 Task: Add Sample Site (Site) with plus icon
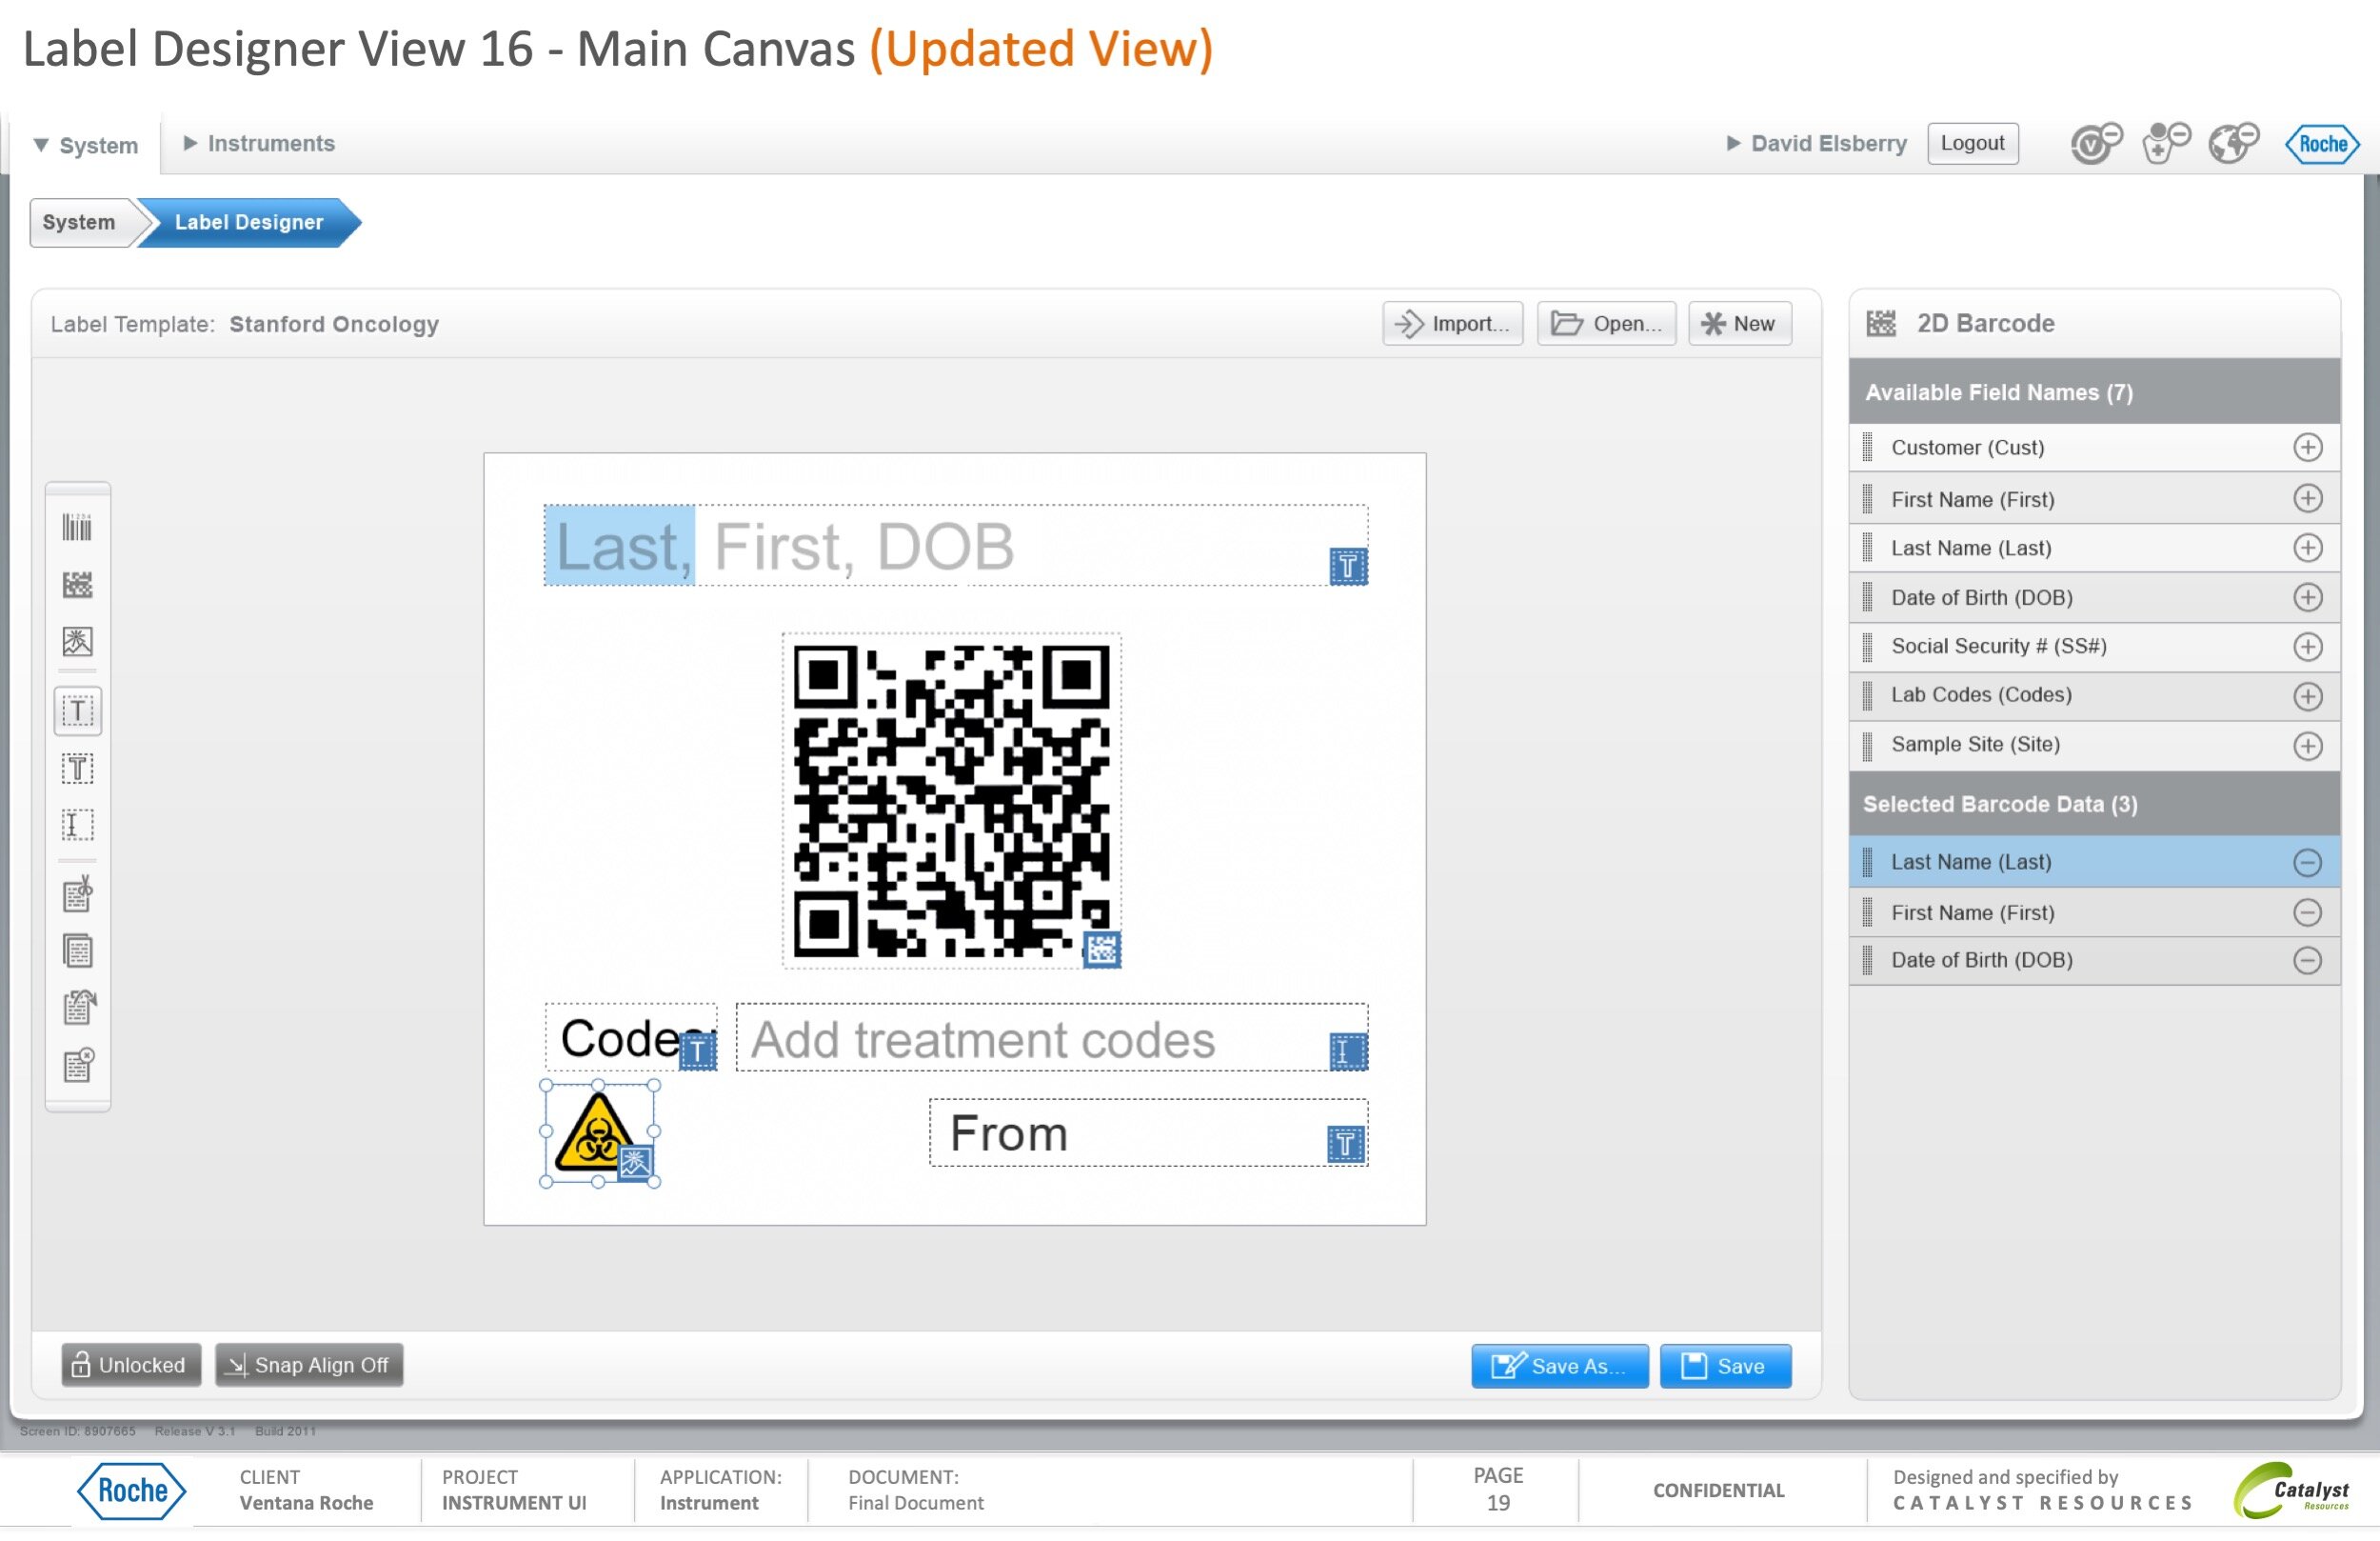click(x=2307, y=746)
